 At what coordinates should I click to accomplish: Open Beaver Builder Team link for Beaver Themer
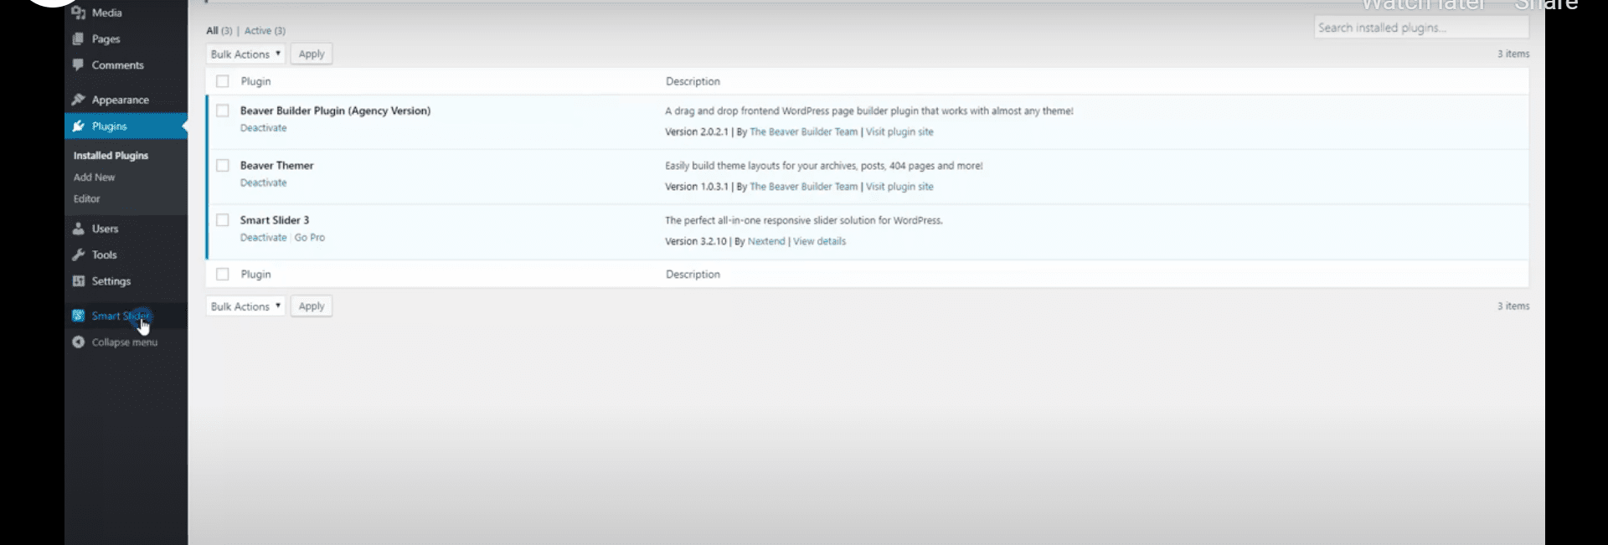point(804,187)
